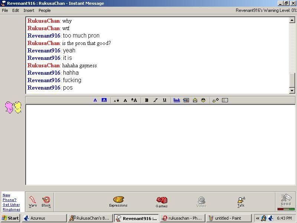Click the last message 'pos'
Viewport: 297px width, 223px height.
click(x=68, y=88)
